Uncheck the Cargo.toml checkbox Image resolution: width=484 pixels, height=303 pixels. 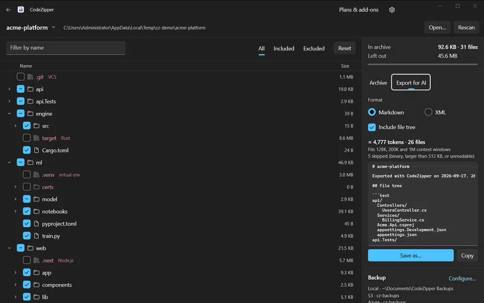click(27, 150)
